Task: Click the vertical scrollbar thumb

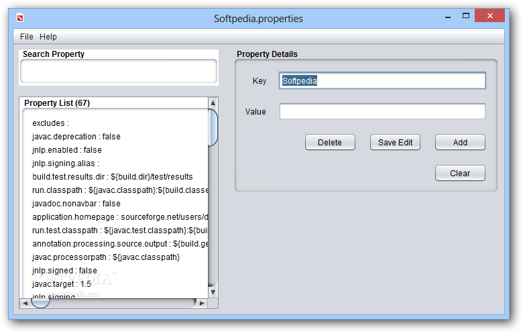Action: pos(213,127)
